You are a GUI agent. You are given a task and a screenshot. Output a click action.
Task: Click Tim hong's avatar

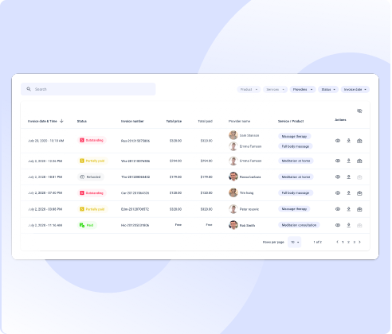tap(233, 192)
